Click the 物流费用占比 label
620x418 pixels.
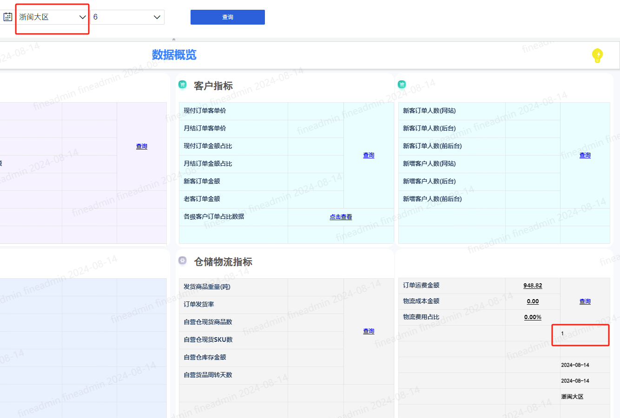tap(421, 317)
